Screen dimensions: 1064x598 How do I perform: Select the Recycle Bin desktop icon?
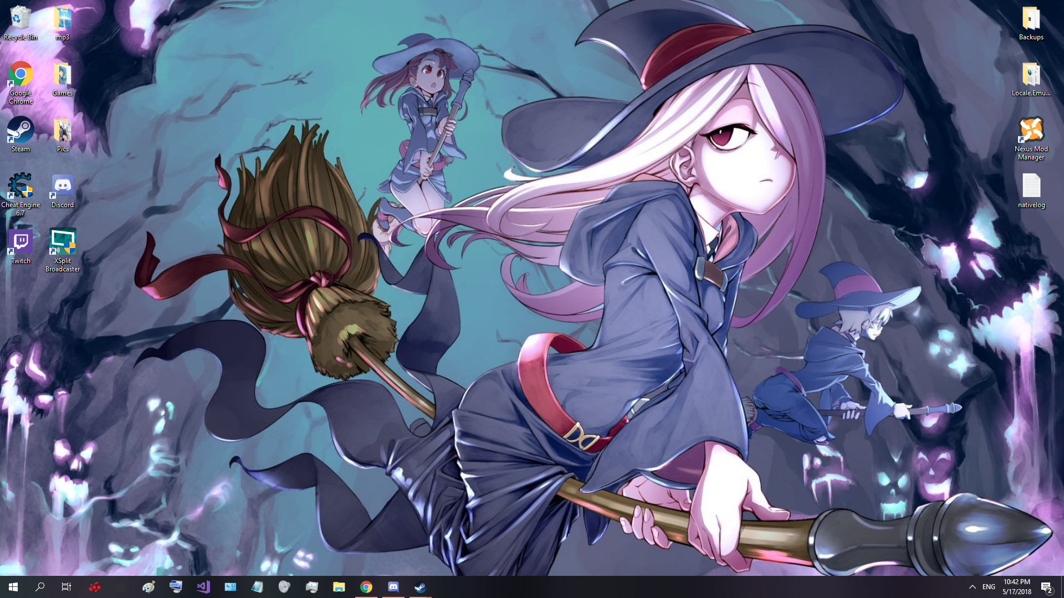point(21,23)
